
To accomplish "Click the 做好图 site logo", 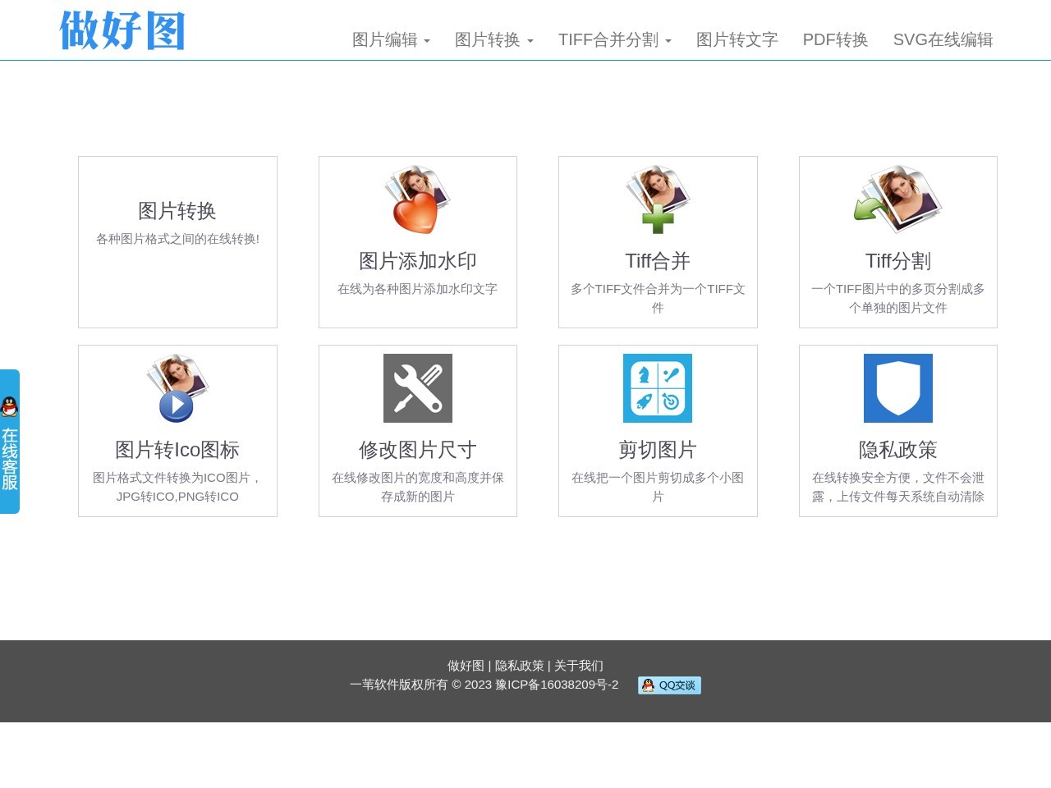I will [x=122, y=31].
